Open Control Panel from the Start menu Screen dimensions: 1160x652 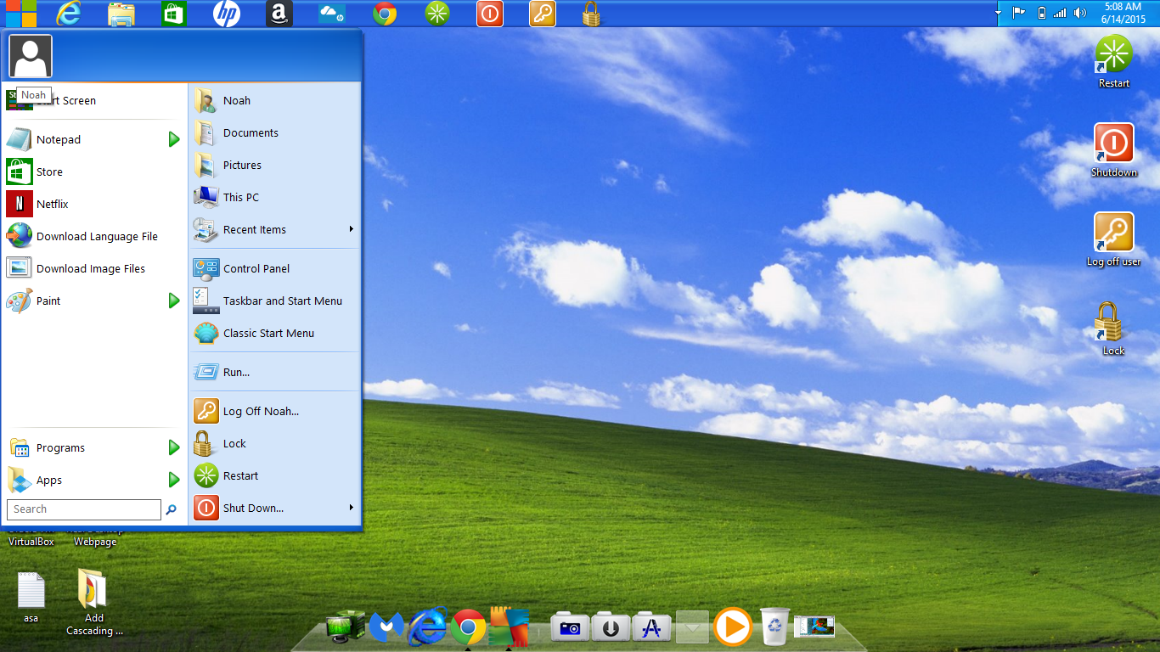point(275,268)
